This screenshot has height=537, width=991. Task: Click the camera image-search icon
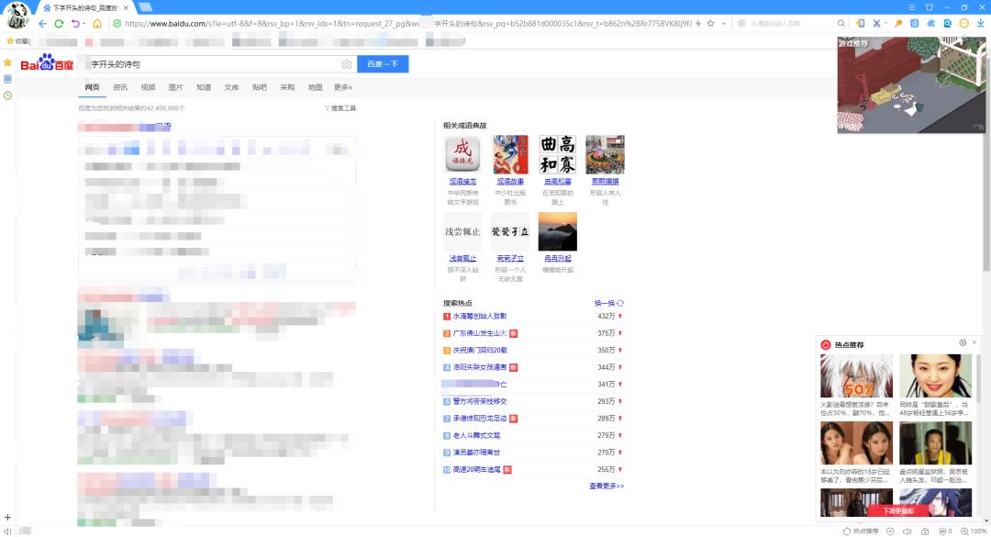346,64
